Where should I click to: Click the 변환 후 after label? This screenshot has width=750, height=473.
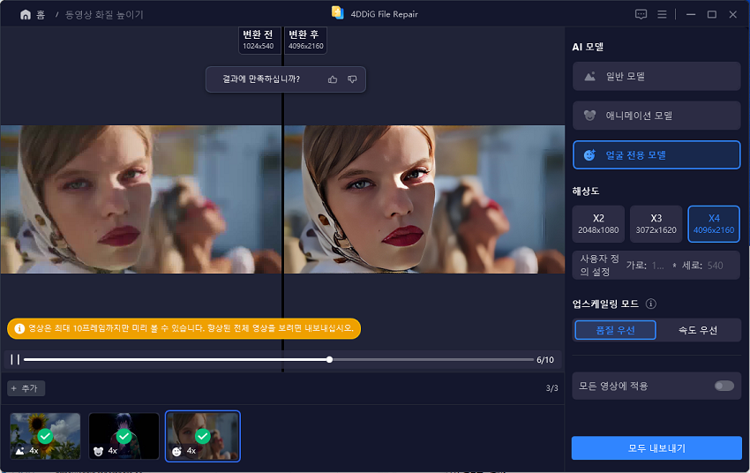point(305,40)
